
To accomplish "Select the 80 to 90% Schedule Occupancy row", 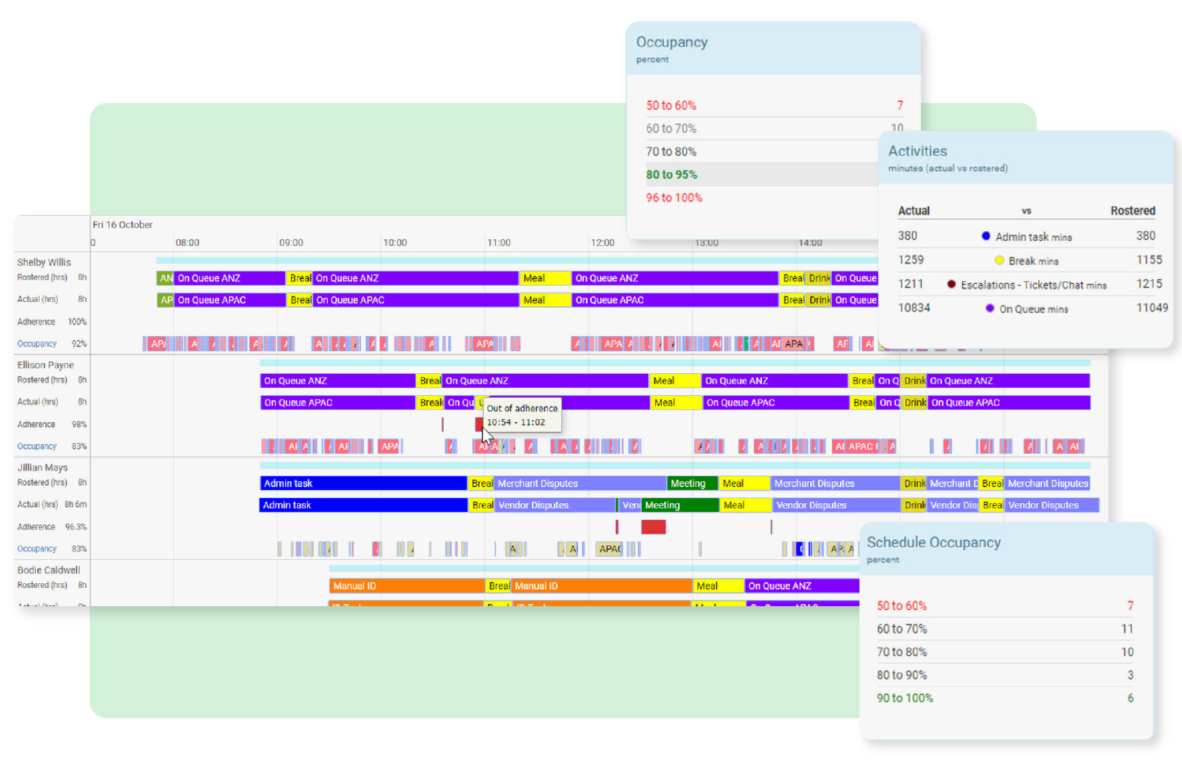I will tap(902, 675).
